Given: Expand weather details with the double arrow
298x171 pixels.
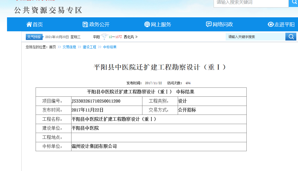Looking at the screenshot, I should [136, 37].
